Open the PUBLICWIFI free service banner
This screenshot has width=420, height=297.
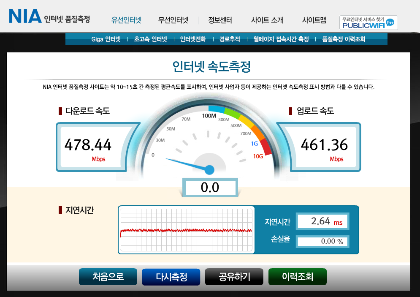coord(369,22)
